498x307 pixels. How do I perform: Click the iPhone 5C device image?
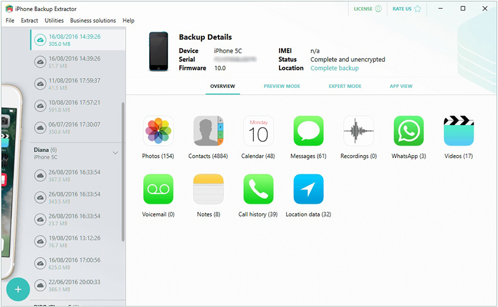pyautogui.click(x=158, y=51)
